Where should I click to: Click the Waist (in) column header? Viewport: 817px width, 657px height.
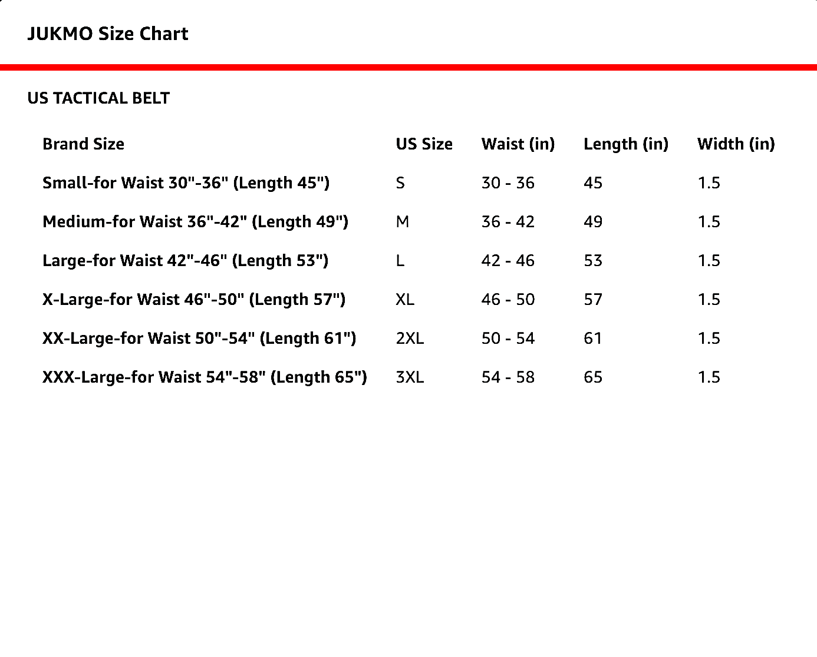(x=518, y=144)
